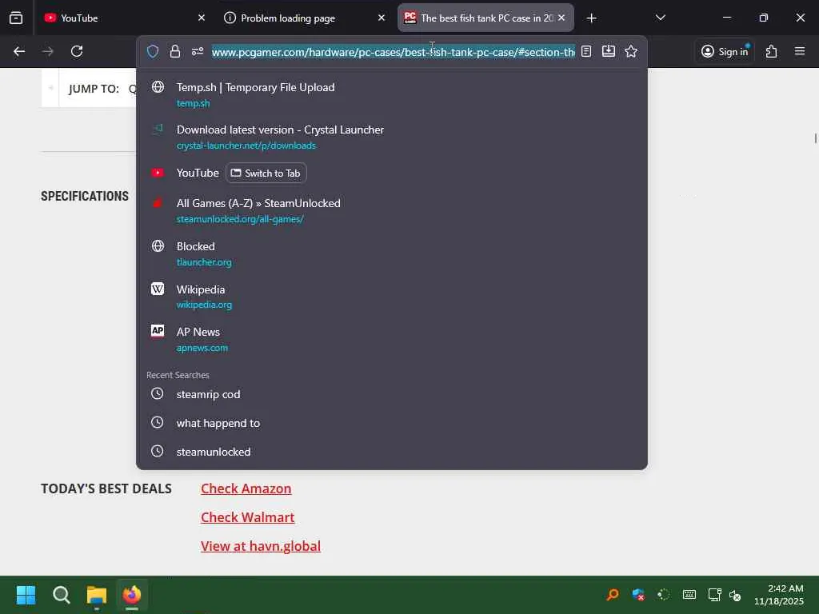Click the muted volume tray icon

(x=735, y=595)
